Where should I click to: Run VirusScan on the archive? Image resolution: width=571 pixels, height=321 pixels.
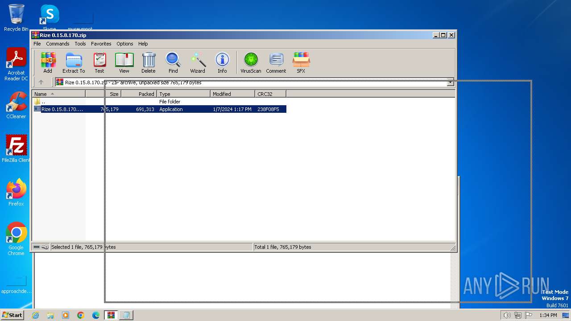click(x=251, y=62)
